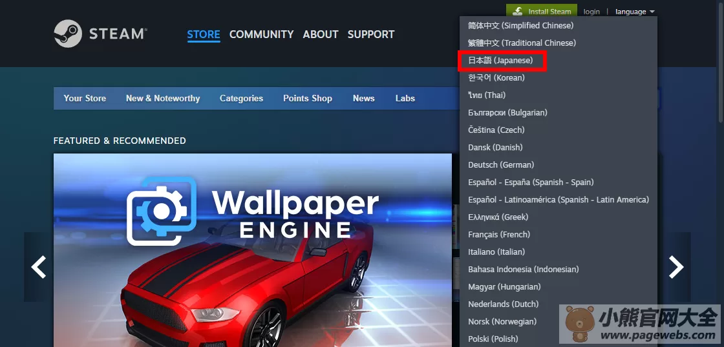The height and width of the screenshot is (347, 724).
Task: Open the SUPPORT page
Action: coord(371,35)
